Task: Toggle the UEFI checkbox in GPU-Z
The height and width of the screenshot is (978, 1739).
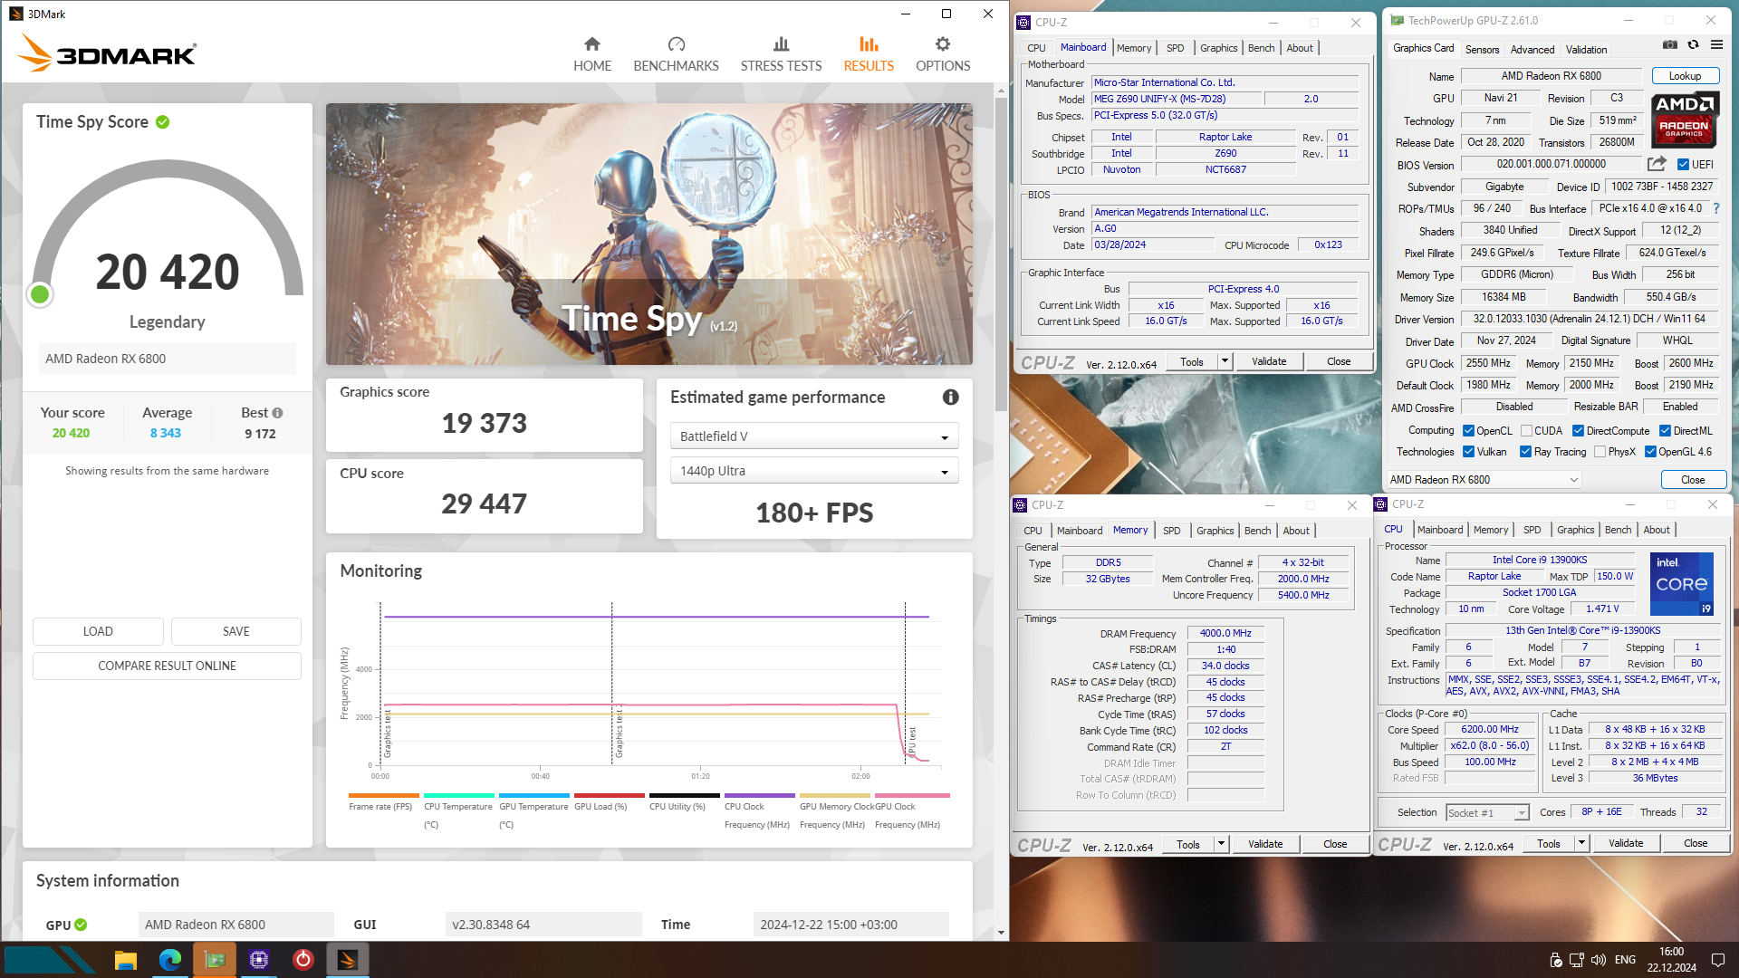Action: click(1683, 165)
